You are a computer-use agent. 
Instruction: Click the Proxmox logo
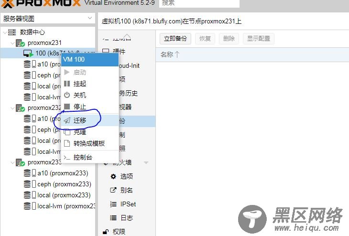click(41, 3)
